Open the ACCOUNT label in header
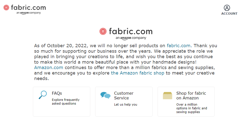This screenshot has width=251, height=122. pos(229,14)
